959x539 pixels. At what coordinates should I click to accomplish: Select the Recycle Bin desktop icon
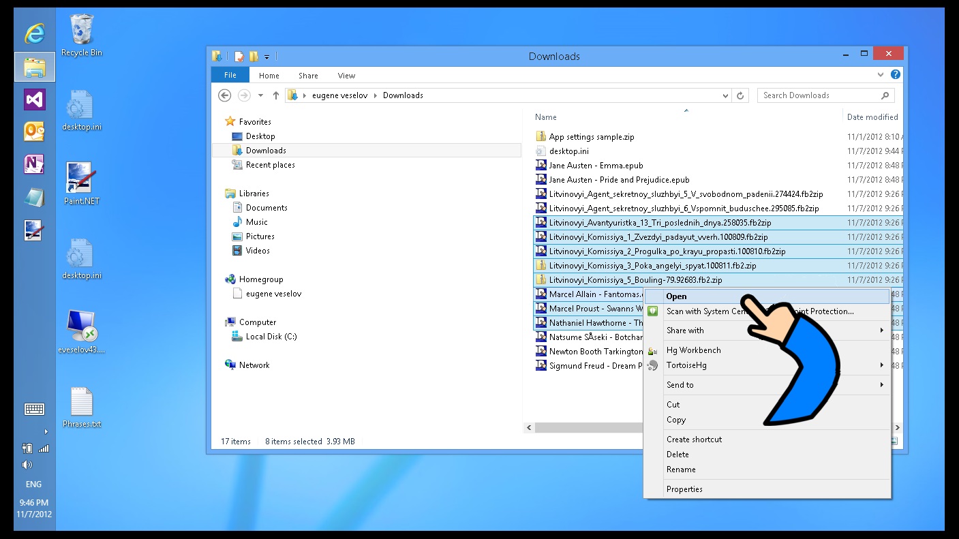point(82,35)
